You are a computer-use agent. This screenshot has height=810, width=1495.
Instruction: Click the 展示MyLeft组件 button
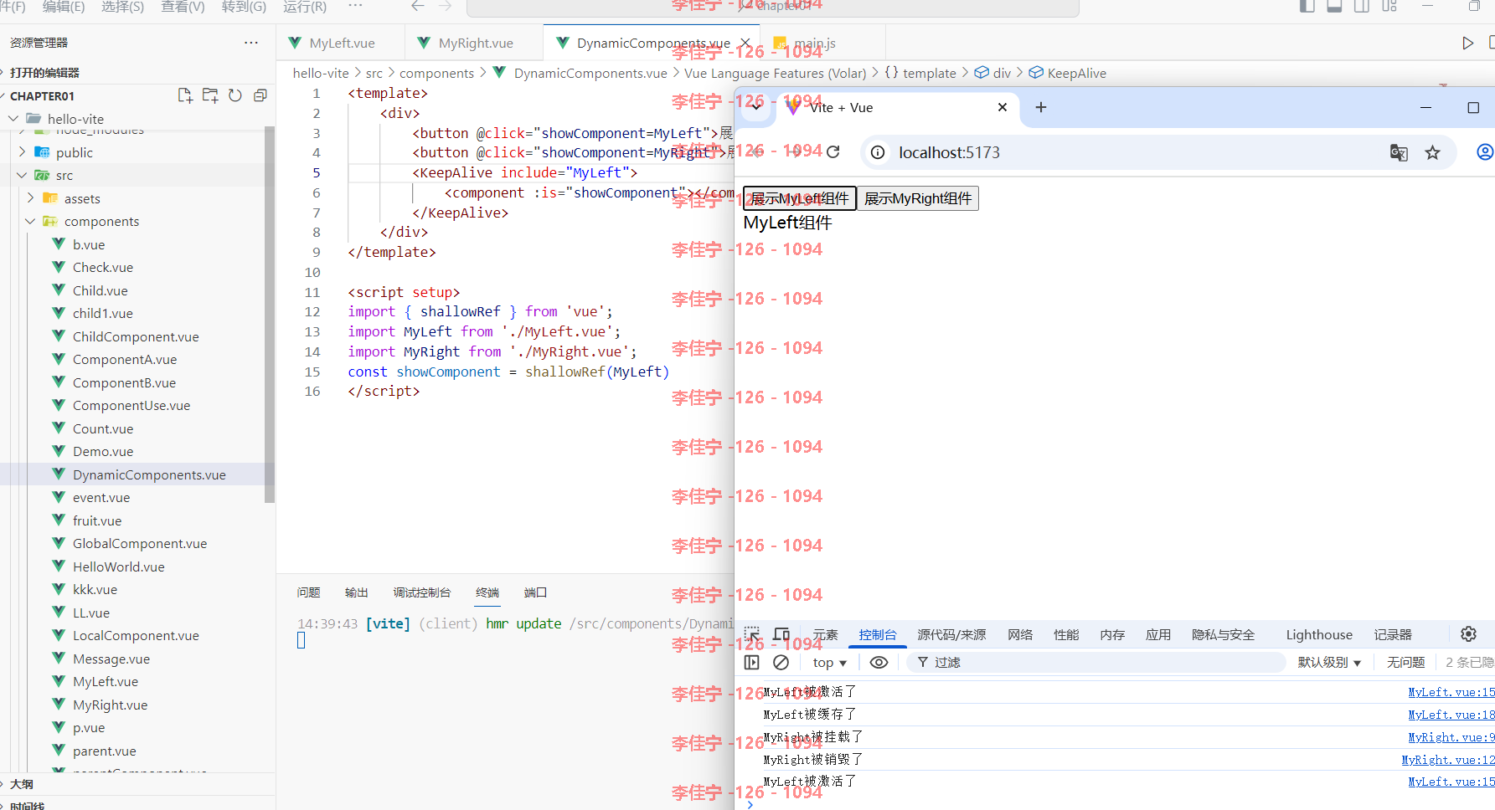799,198
